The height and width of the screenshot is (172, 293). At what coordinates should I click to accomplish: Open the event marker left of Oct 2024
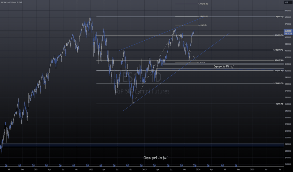coord(236,165)
